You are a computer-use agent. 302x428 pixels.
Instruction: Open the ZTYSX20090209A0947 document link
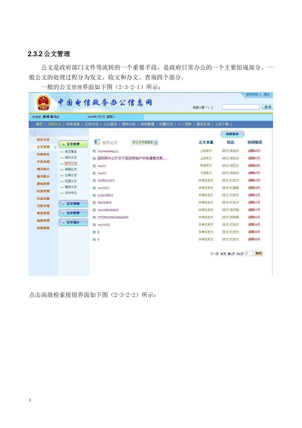click(113, 218)
